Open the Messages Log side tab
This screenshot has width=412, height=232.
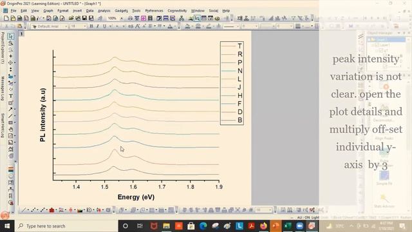pos(3,88)
